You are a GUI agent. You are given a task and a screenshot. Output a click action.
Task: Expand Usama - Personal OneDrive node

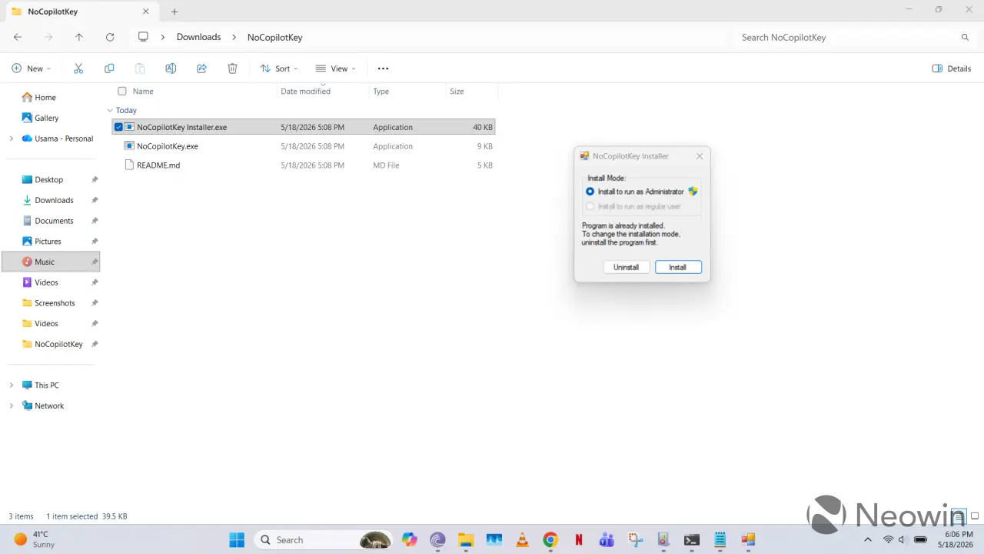pos(11,138)
